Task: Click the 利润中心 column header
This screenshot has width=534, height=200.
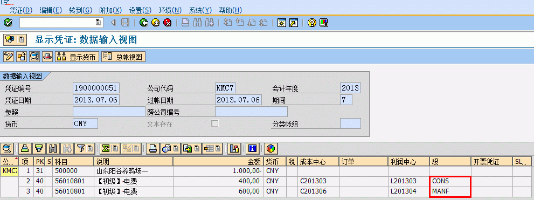Action: coord(408,162)
